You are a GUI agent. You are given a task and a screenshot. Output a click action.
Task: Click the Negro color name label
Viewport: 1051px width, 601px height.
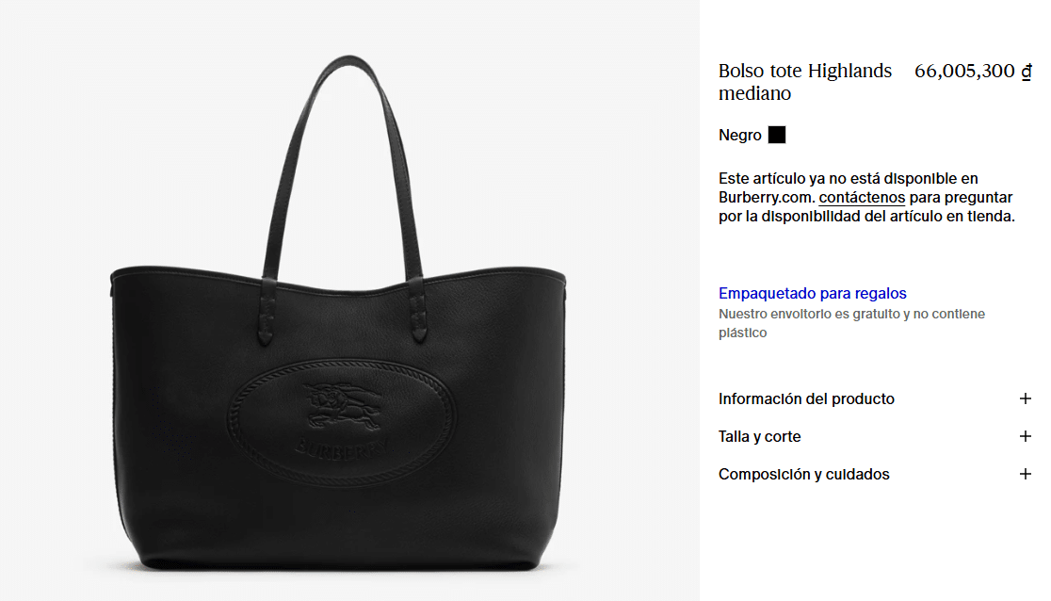point(740,135)
